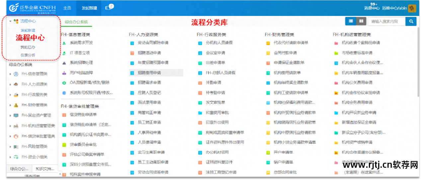Select the 综合办公系统 content tab

76,22
